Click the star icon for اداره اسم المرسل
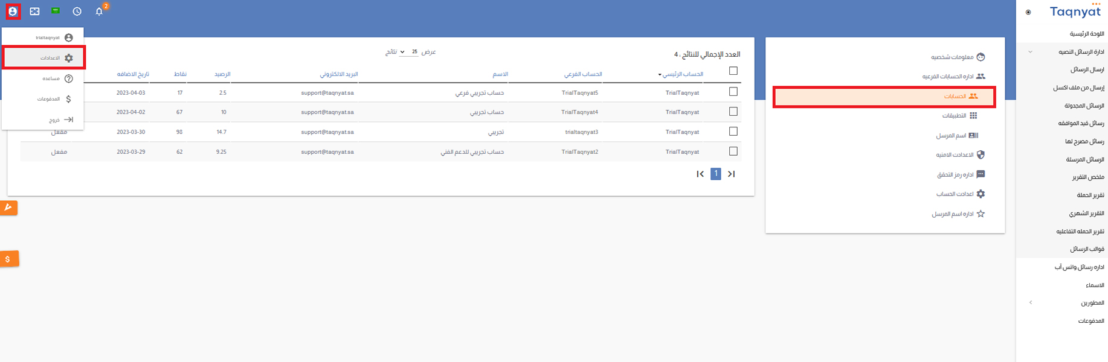This screenshot has height=362, width=1108. coord(981,214)
